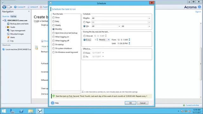Click the Alerts icon in Navigation

click(x=8, y=37)
